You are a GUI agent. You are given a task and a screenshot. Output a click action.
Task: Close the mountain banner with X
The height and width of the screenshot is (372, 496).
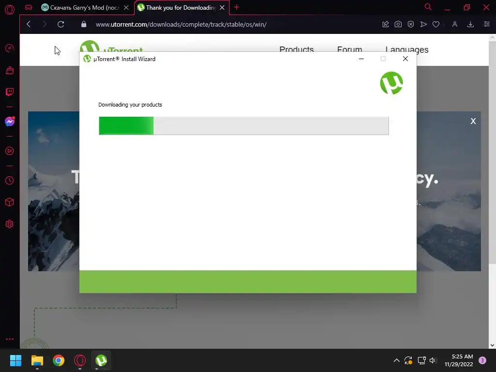pyautogui.click(x=473, y=121)
